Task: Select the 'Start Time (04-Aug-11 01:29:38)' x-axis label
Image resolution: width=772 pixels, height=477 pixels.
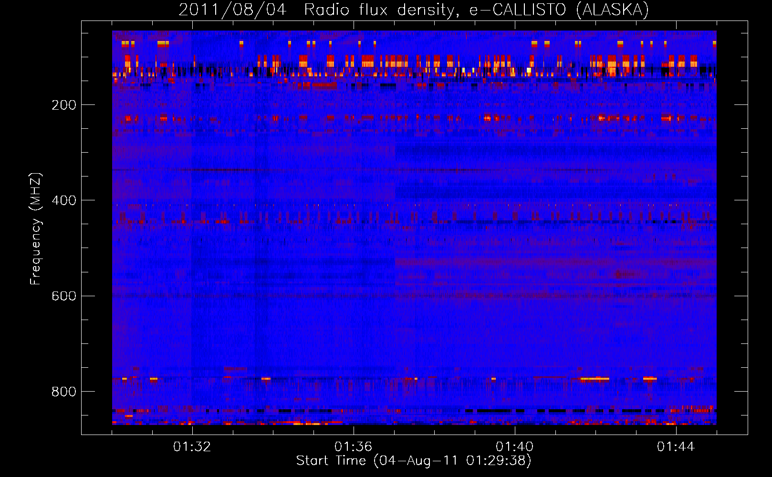Action: pyautogui.click(x=414, y=461)
